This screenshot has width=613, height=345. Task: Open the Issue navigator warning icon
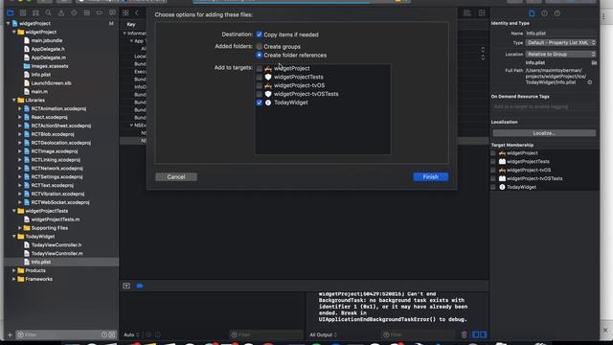[61, 12]
